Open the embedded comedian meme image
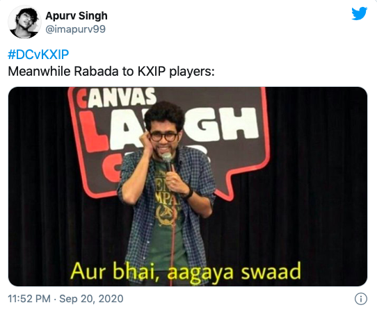This screenshot has width=377, height=312. [x=188, y=186]
